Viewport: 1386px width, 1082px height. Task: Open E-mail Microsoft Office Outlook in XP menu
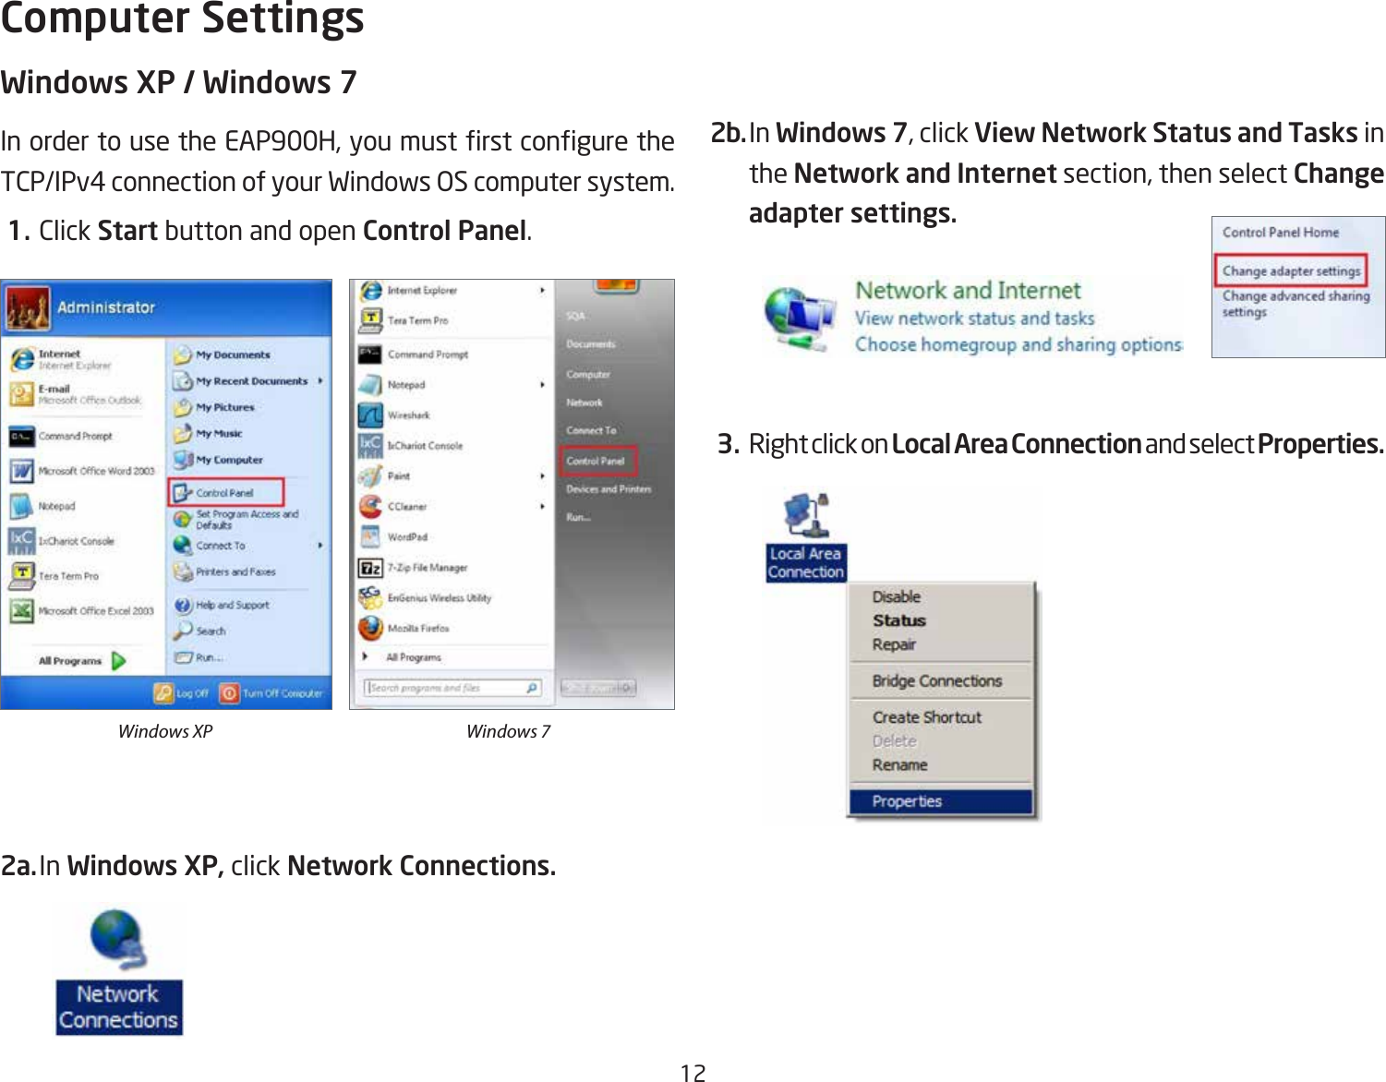76,394
